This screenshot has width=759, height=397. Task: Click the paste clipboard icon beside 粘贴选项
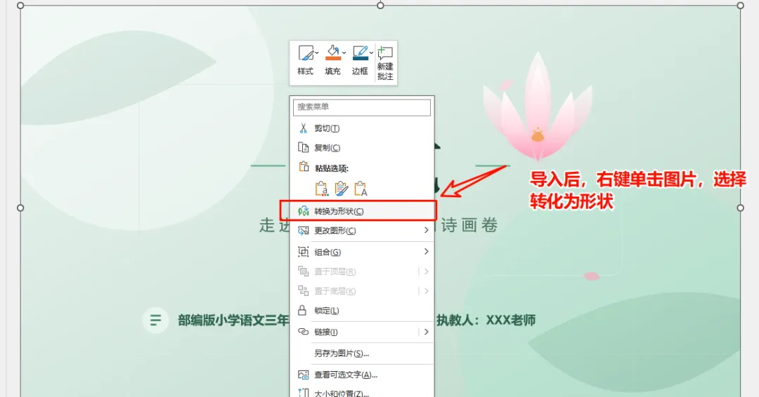304,167
